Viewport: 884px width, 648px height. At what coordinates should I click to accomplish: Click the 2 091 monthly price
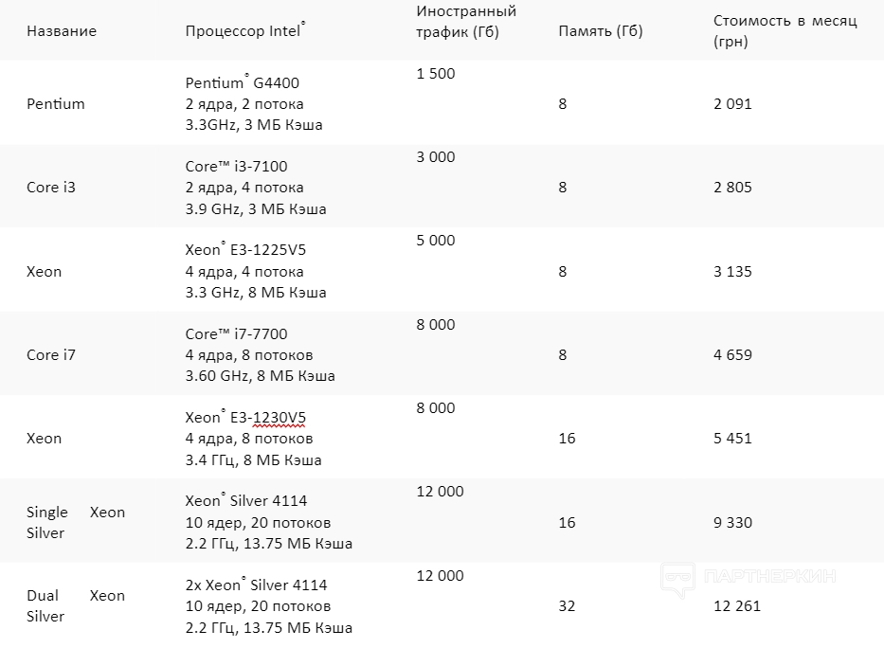click(732, 104)
